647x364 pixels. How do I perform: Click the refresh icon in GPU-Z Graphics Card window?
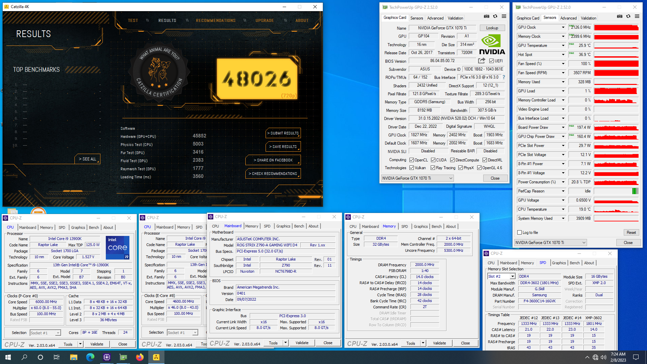[x=495, y=17]
